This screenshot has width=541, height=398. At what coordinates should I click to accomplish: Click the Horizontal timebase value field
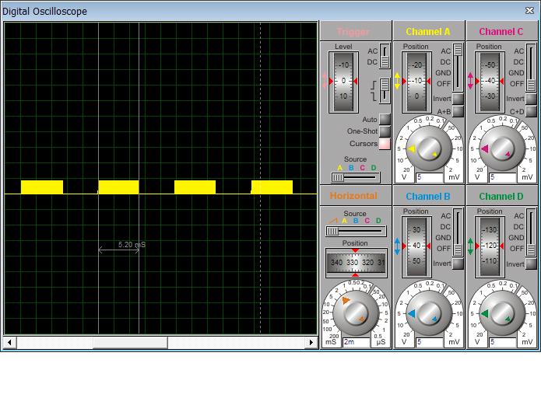(x=356, y=342)
